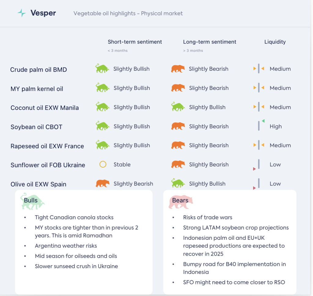Image resolution: width=313 pixels, height=296 pixels.
Task: Click the Tight Canadian canola stocks bullet
Action: (x=74, y=218)
